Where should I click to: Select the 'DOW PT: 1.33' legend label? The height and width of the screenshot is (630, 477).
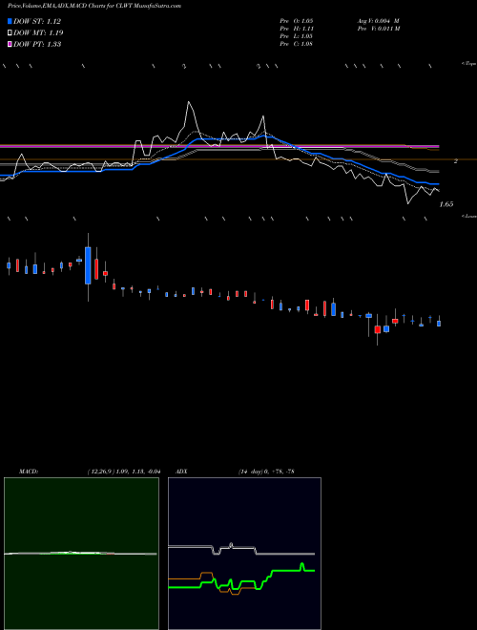point(37,45)
